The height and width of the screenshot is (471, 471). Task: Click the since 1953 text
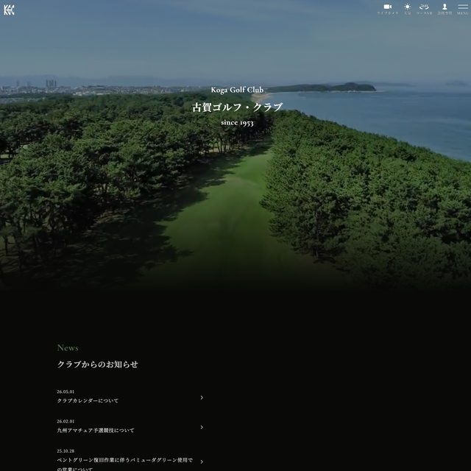tap(237, 123)
